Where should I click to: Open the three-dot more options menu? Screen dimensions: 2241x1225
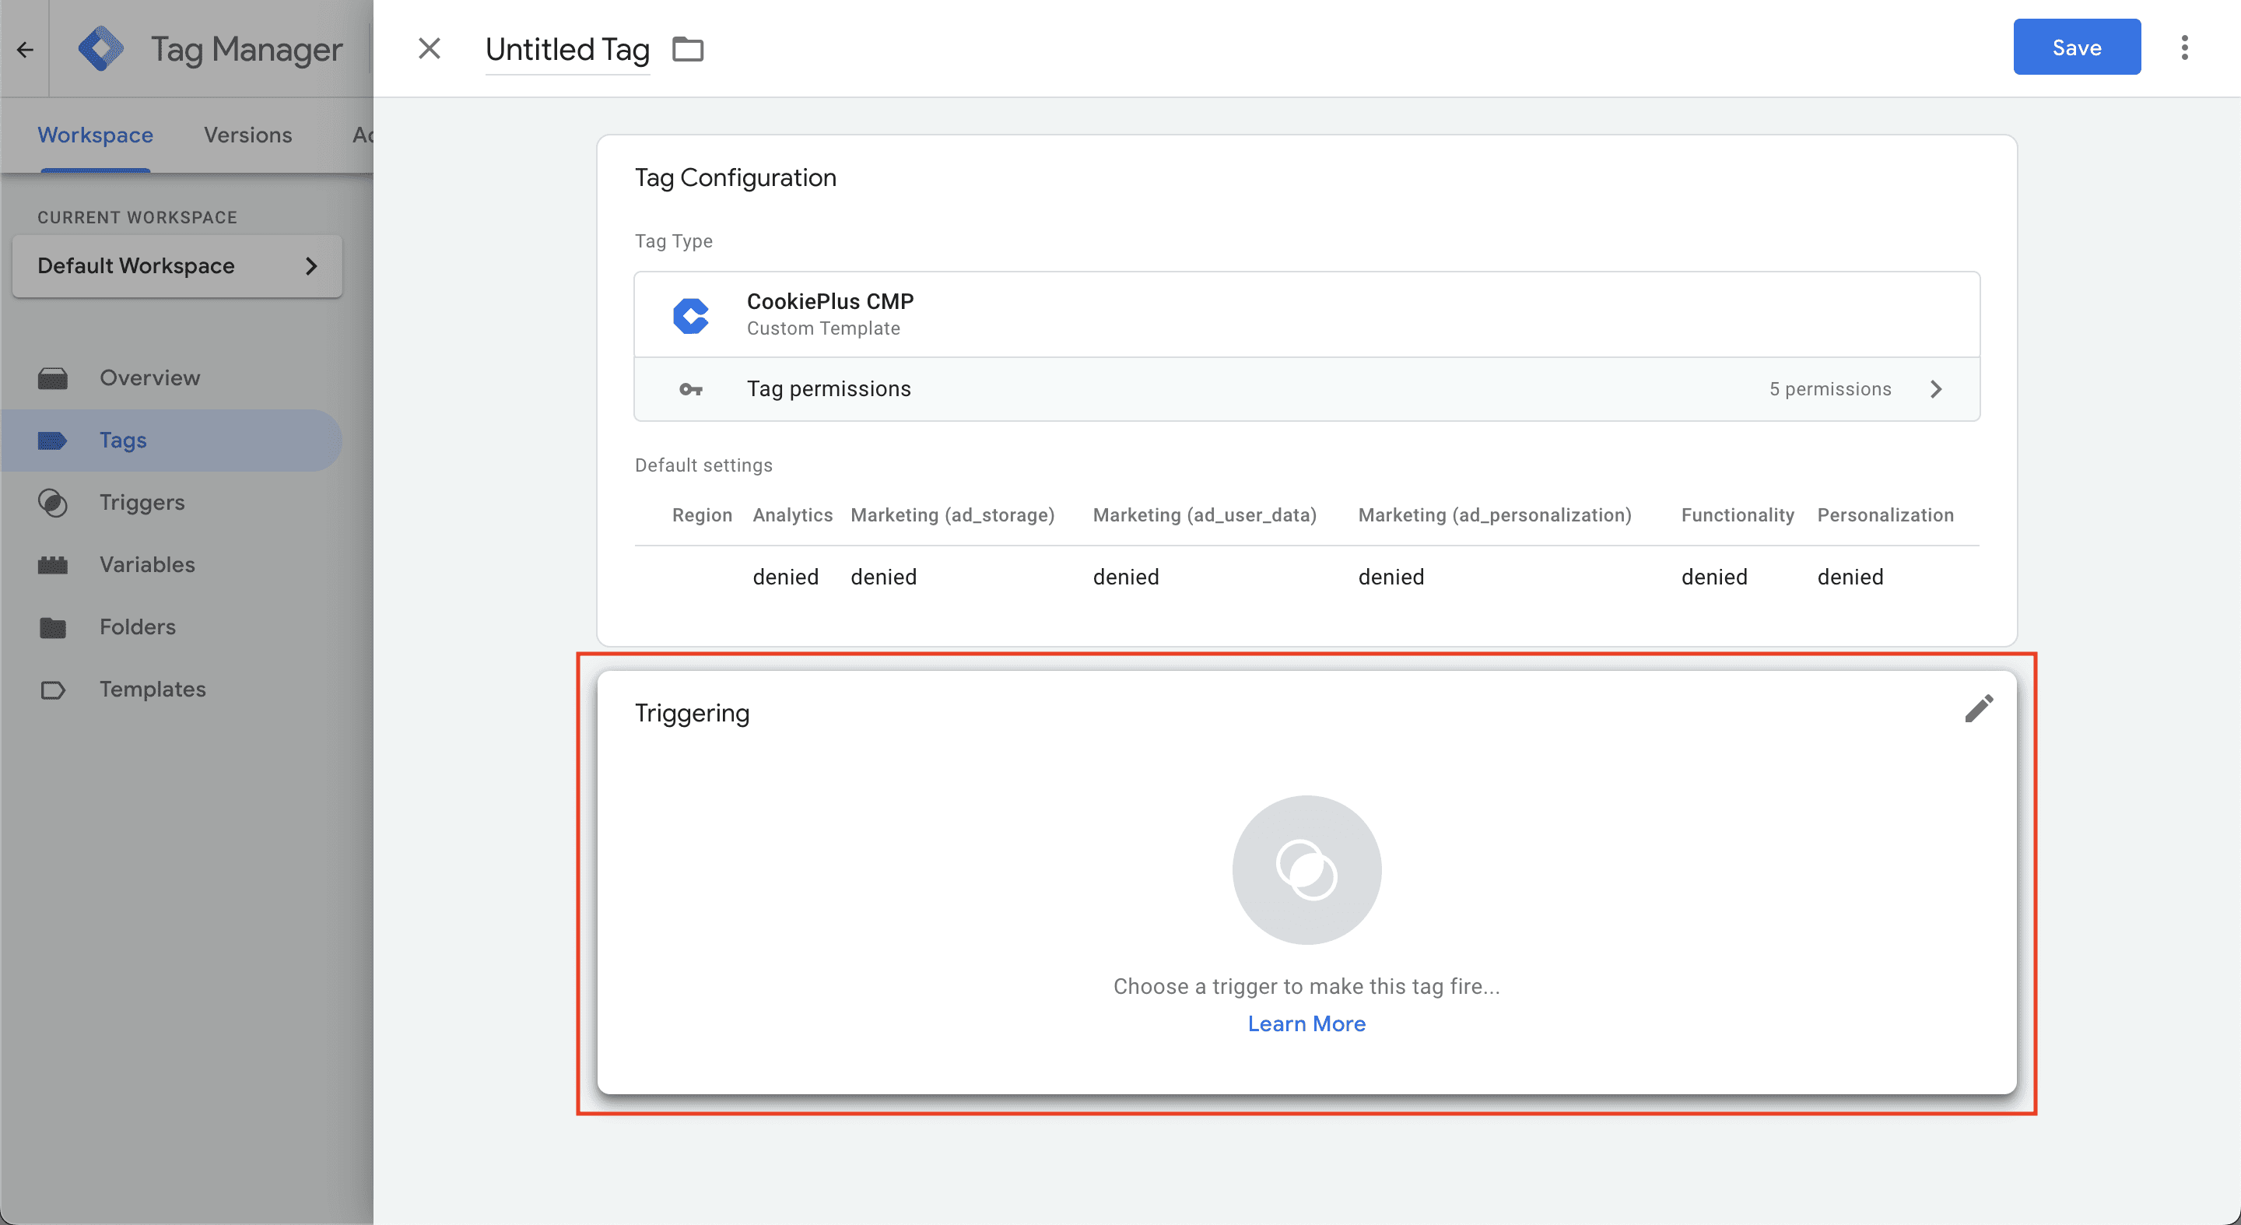tap(2183, 47)
